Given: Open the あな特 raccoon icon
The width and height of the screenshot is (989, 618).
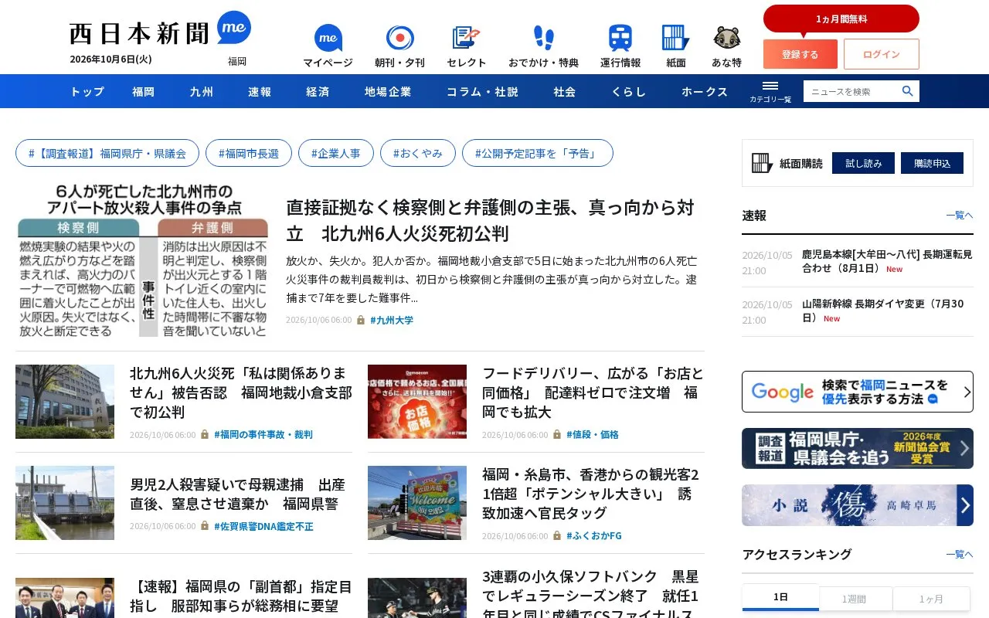Looking at the screenshot, I should pyautogui.click(x=726, y=38).
